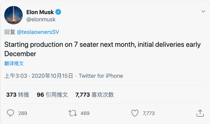Open the Elon Musk display name

point(40,12)
